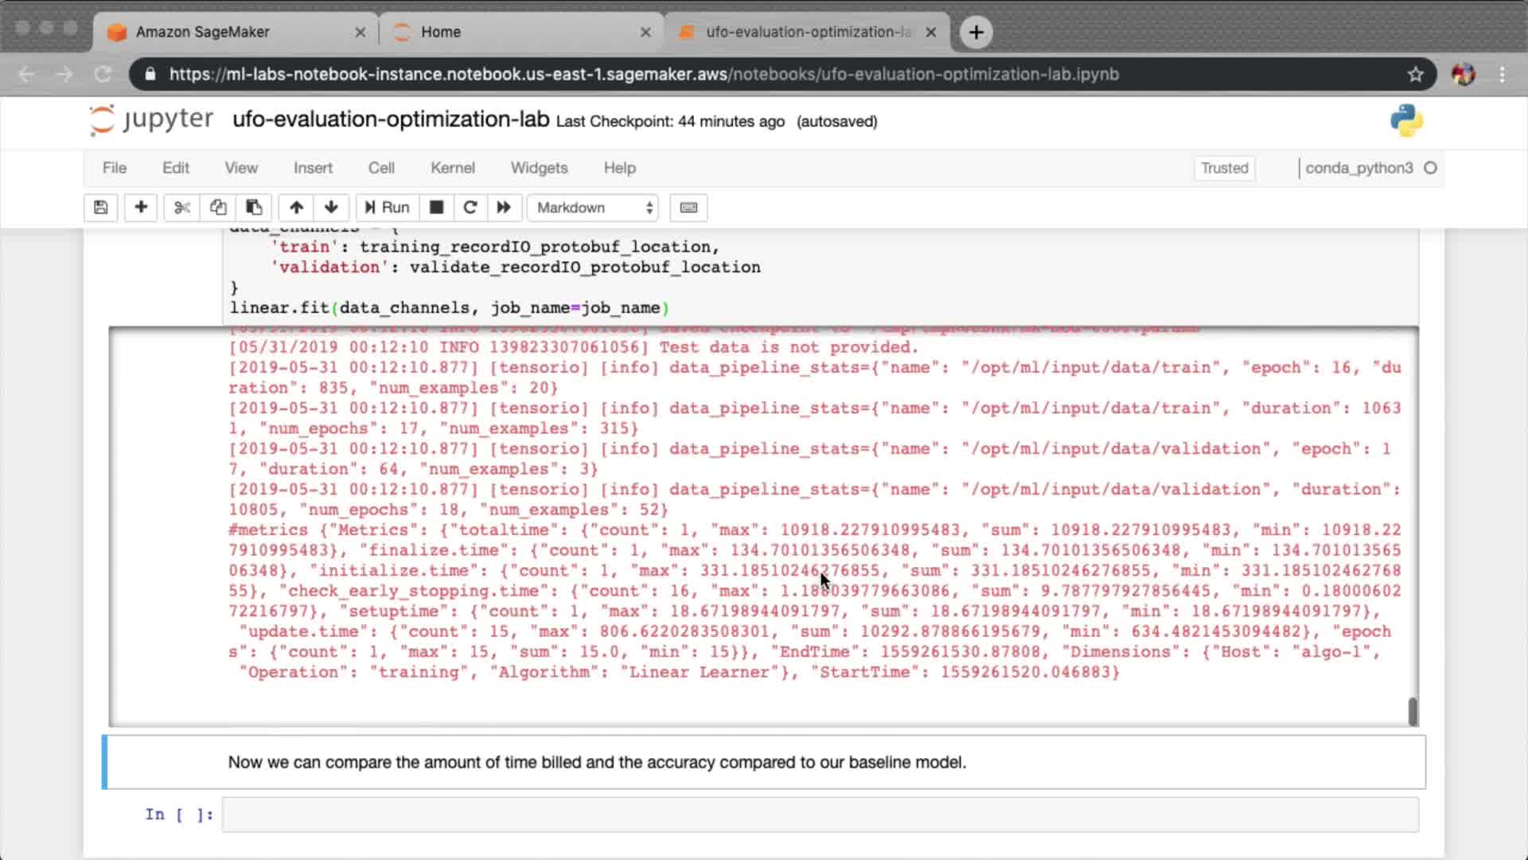Open the Kernel menu
Viewport: 1528px width, 860px height.
[452, 168]
